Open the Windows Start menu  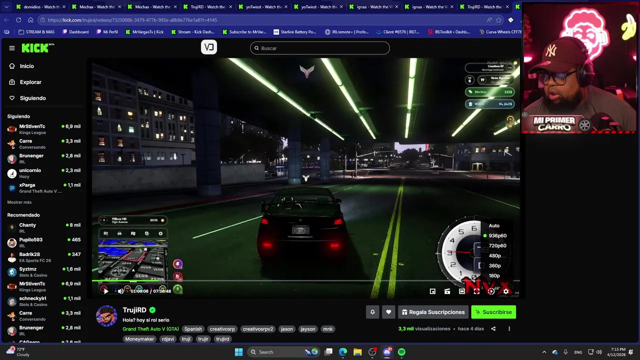coord(239,352)
